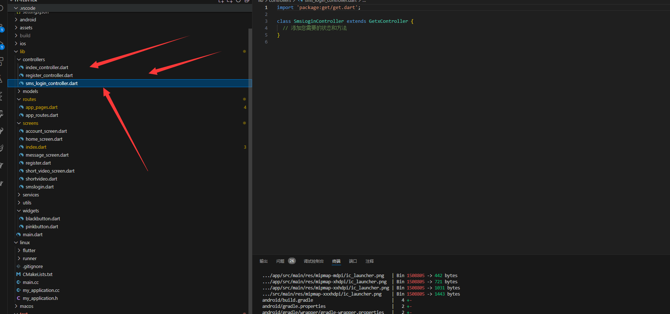Click the CMake icon beside CMakeLists.txt
The height and width of the screenshot is (314, 670).
point(18,274)
